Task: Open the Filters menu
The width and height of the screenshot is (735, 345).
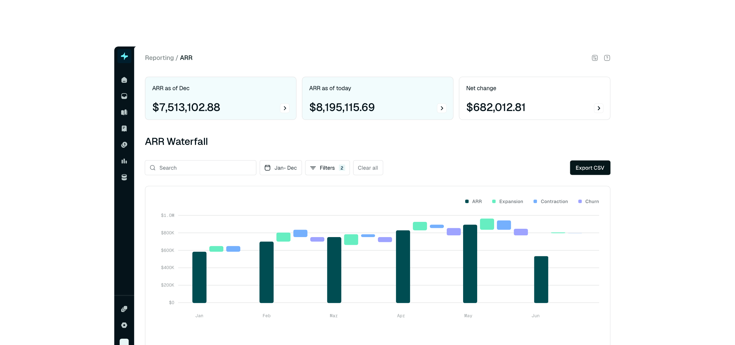Action: point(327,168)
